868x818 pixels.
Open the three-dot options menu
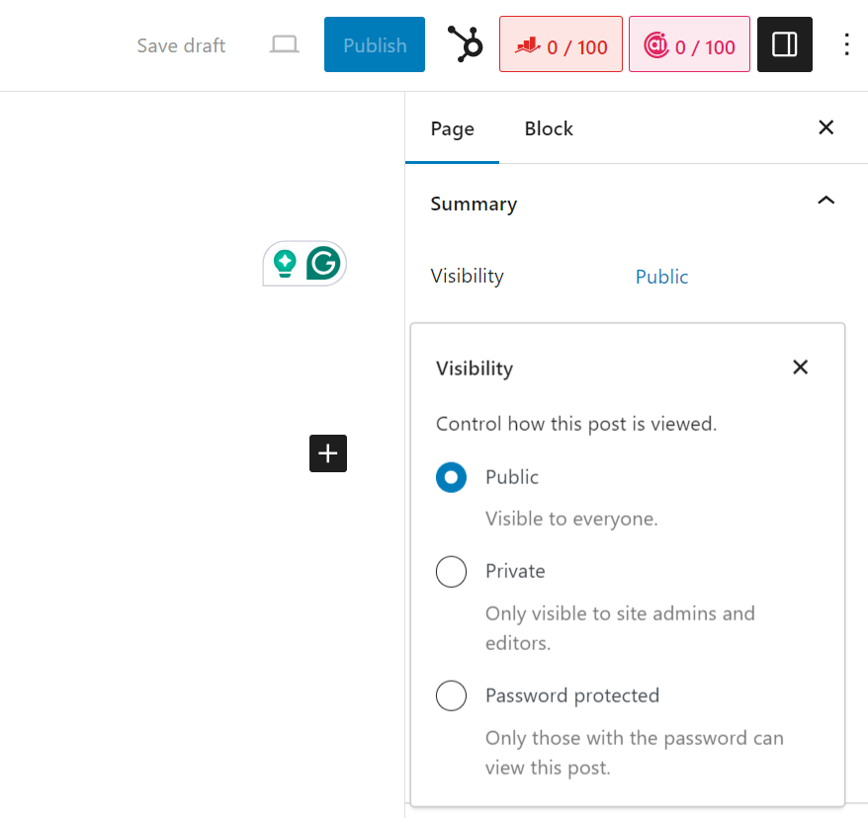(846, 44)
